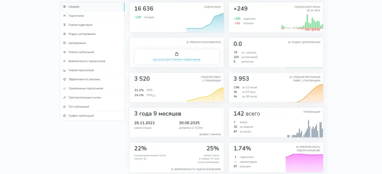Viewport: 382px width, 174px height.
Task: Click the '36 за неделю' row
Action: point(243,127)
